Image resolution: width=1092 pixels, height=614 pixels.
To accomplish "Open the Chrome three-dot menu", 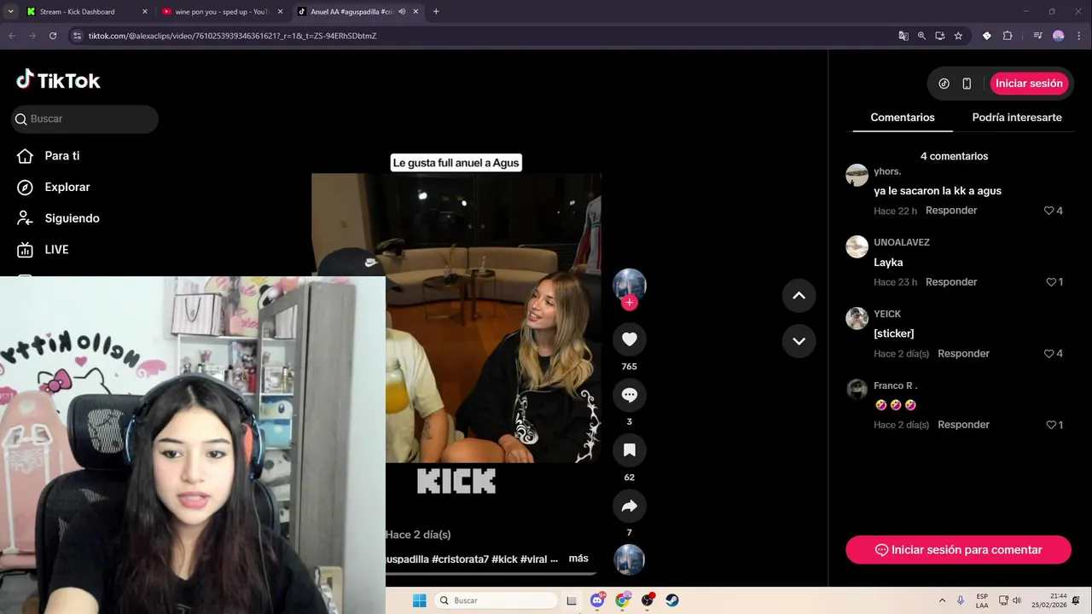I will click(x=1079, y=36).
